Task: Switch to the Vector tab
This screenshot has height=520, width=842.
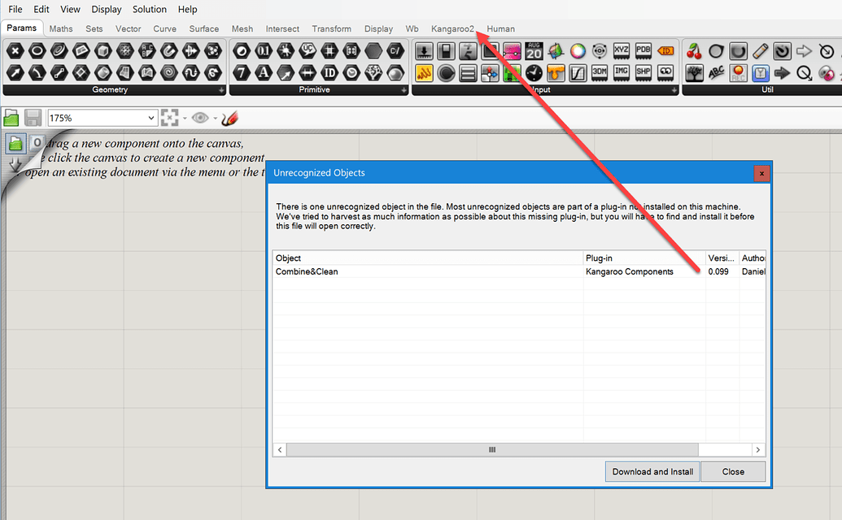Action: (129, 29)
